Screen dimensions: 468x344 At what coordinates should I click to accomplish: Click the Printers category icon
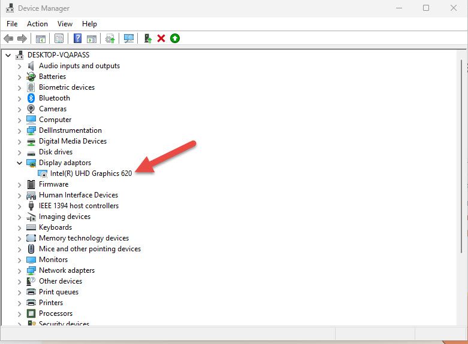31,303
